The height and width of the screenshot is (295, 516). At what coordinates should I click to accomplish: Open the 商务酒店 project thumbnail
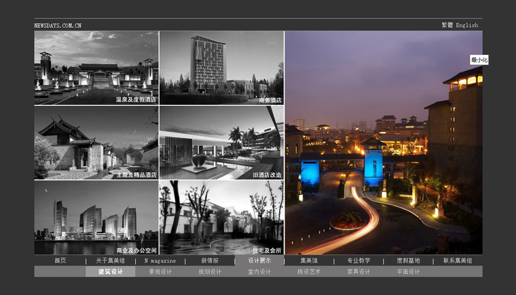222,68
